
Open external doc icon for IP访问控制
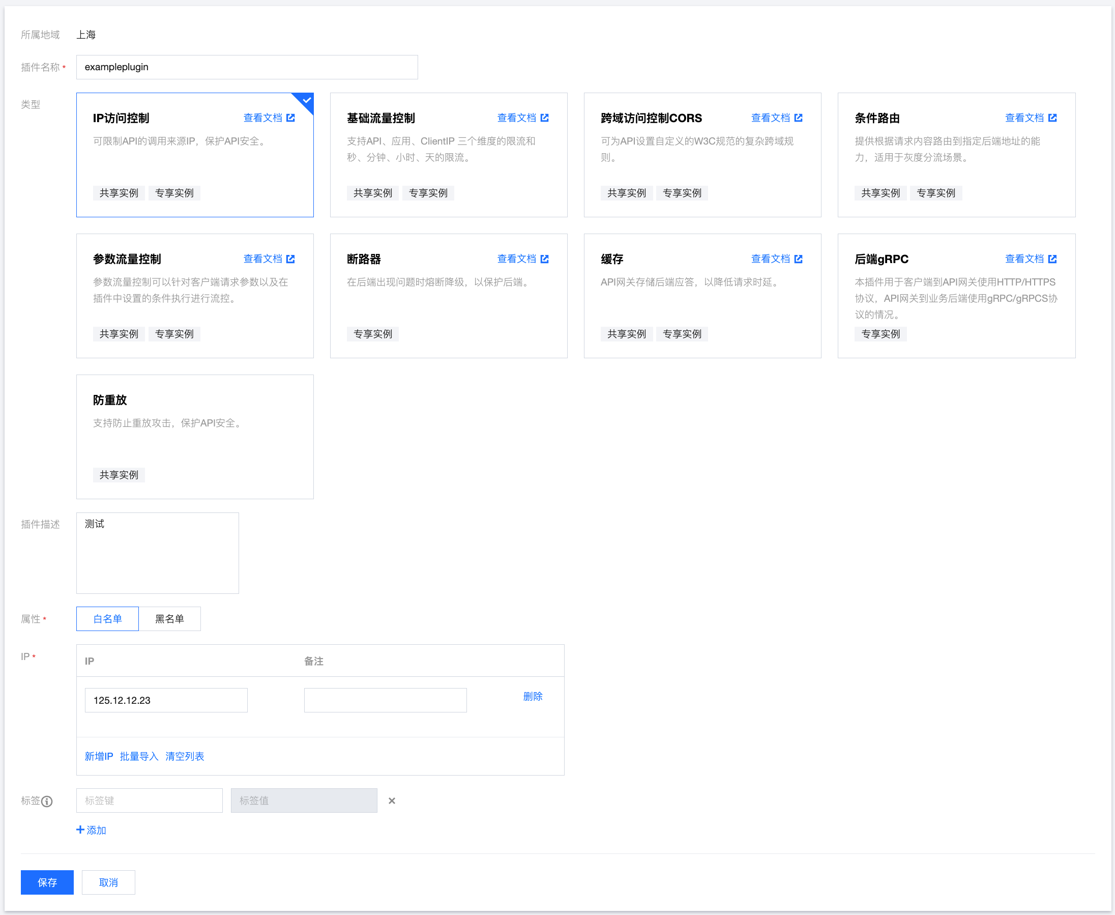290,118
